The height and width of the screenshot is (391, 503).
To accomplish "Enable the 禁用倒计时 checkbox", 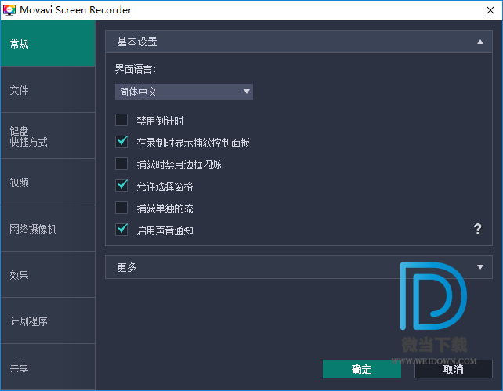I will (x=121, y=121).
